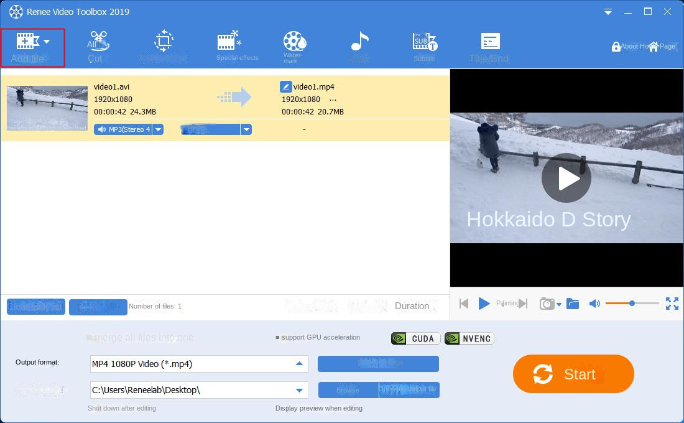Click the lock icon near About
The image size is (684, 423).
point(616,46)
